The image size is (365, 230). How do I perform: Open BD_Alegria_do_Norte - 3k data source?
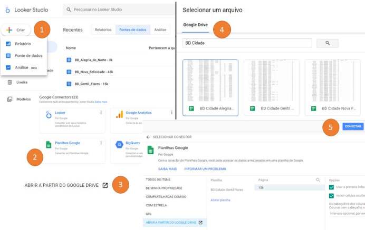[93, 59]
